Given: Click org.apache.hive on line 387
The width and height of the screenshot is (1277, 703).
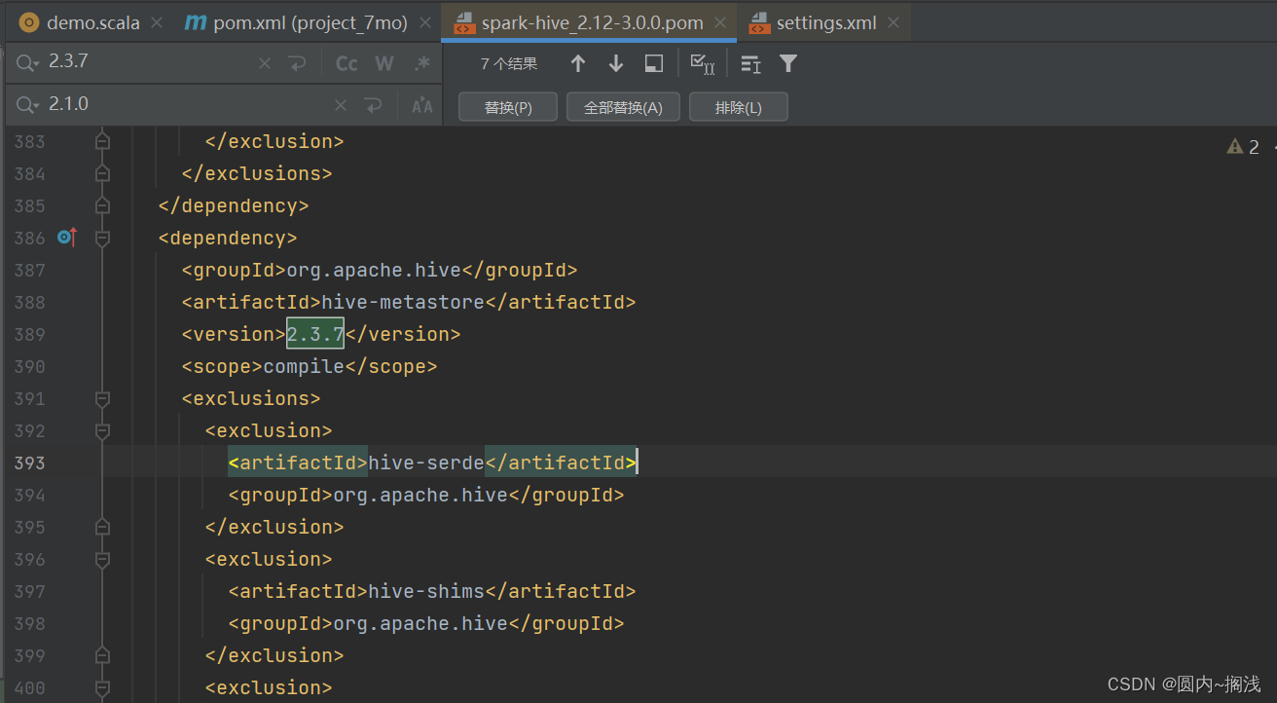Looking at the screenshot, I should 374,270.
